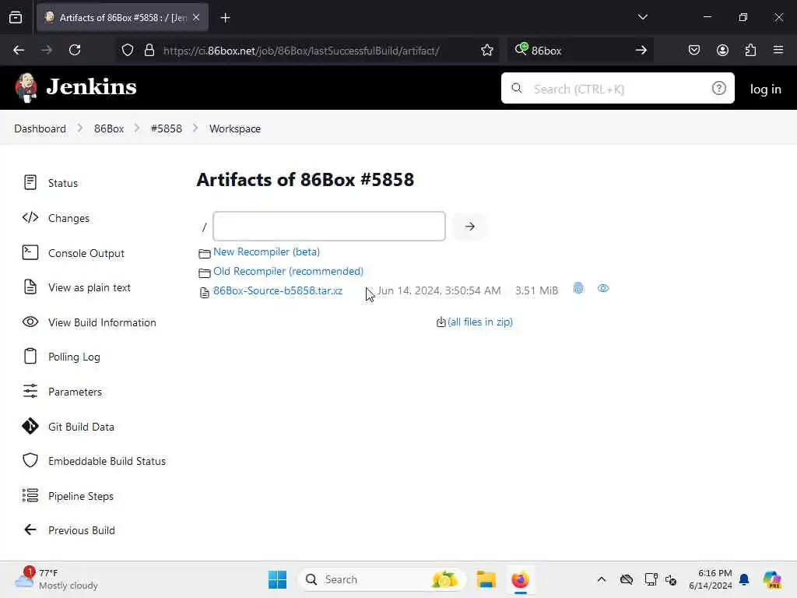797x598 pixels.
Task: Click the Git Build Data diamond icon
Action: coord(30,426)
